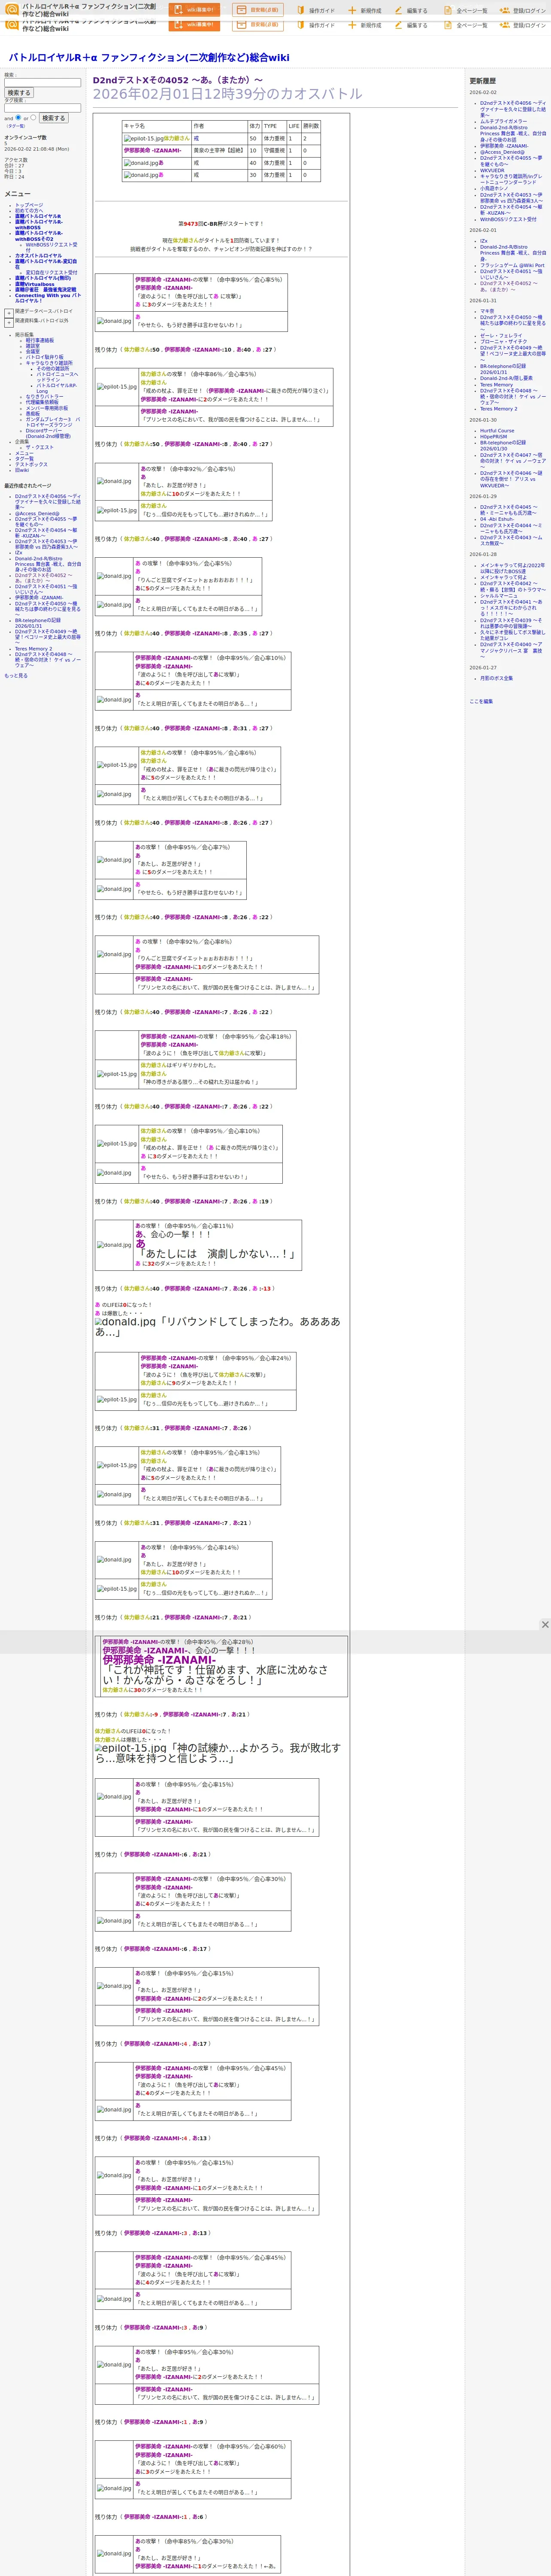Viewport: 551px width, 2576px height.
Task: Click the large epilot-15.jpg image beside the 神の試練 quote
Action: pyautogui.click(x=130, y=1749)
